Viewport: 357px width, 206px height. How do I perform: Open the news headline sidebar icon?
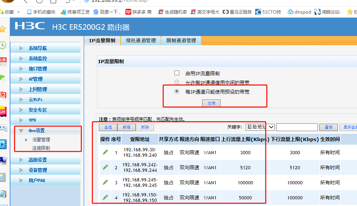coord(3,62)
